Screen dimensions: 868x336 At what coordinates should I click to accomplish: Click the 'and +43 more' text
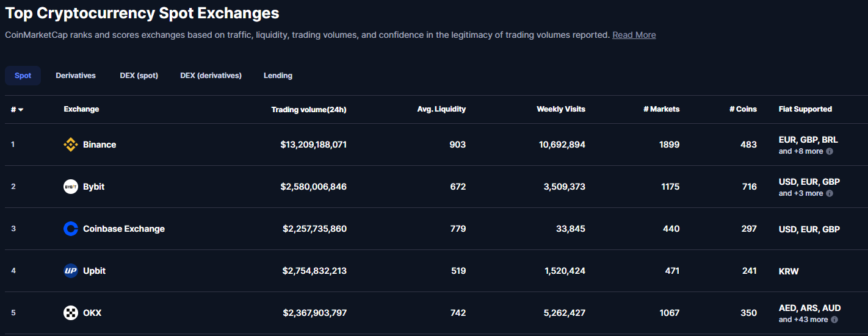[803, 320]
